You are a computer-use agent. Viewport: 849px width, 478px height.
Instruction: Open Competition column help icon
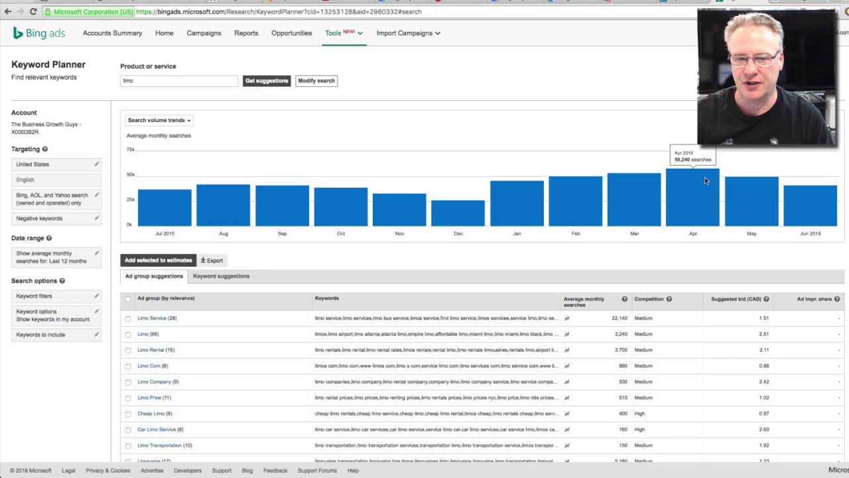(669, 299)
